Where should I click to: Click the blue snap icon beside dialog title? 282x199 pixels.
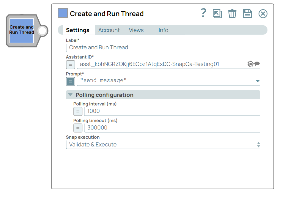[63, 13]
